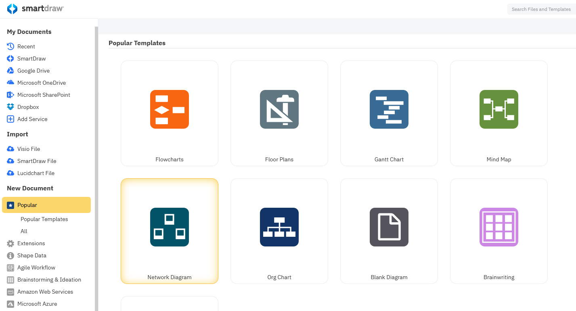
Task: Switch to All templates view
Action: click(24, 231)
